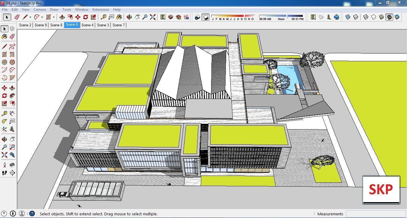The image size is (407, 218).
Task: Switch to the Scene 9 tab
Action: (41, 25)
